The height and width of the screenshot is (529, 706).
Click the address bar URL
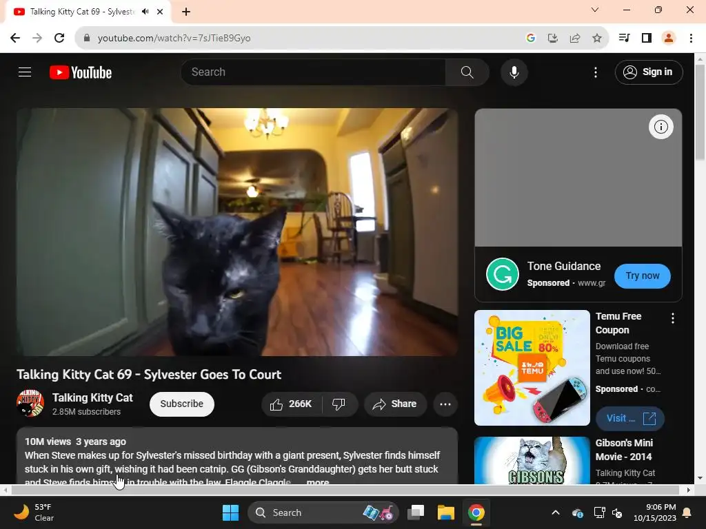click(174, 39)
